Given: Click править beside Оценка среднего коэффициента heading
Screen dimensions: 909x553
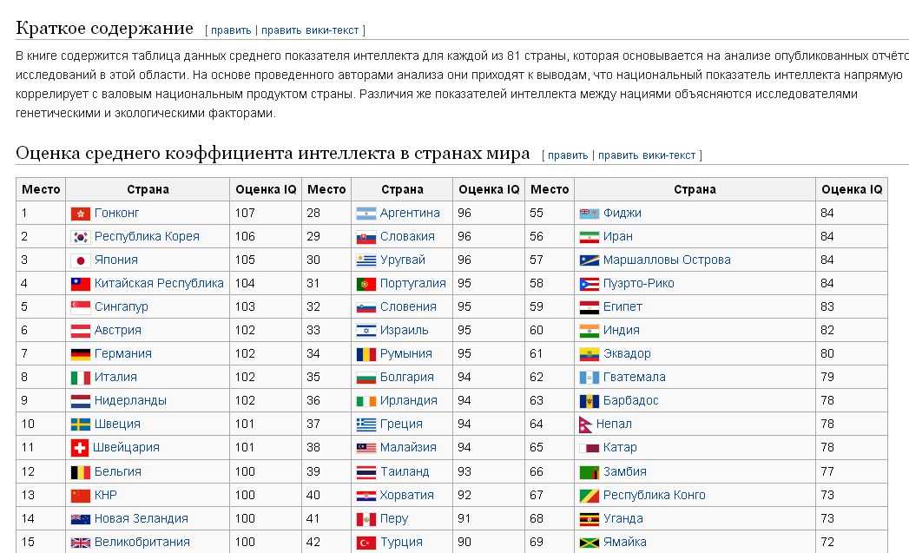Looking at the screenshot, I should point(568,155).
